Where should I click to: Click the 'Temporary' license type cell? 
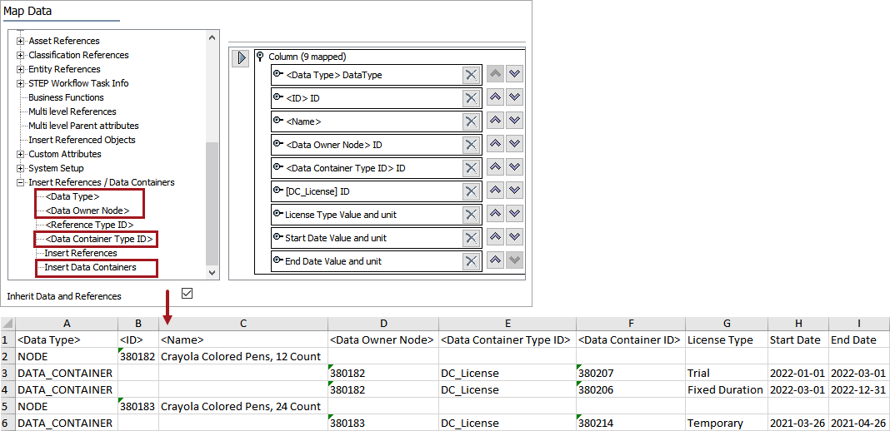coord(727,424)
